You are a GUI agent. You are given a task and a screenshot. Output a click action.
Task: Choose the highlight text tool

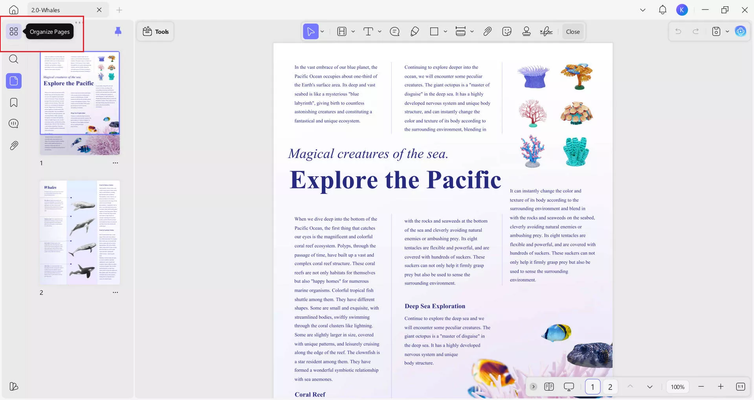(x=342, y=31)
